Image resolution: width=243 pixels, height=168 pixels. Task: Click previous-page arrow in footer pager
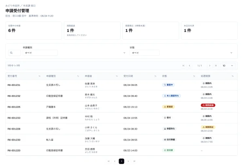(x=115, y=161)
